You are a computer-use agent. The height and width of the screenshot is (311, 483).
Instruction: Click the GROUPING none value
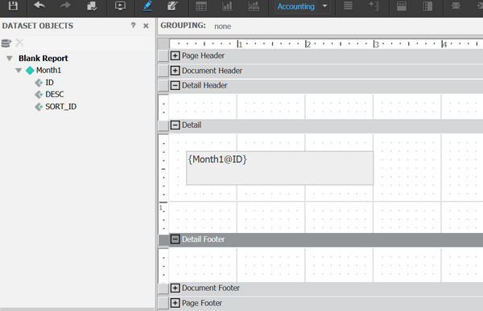(223, 27)
